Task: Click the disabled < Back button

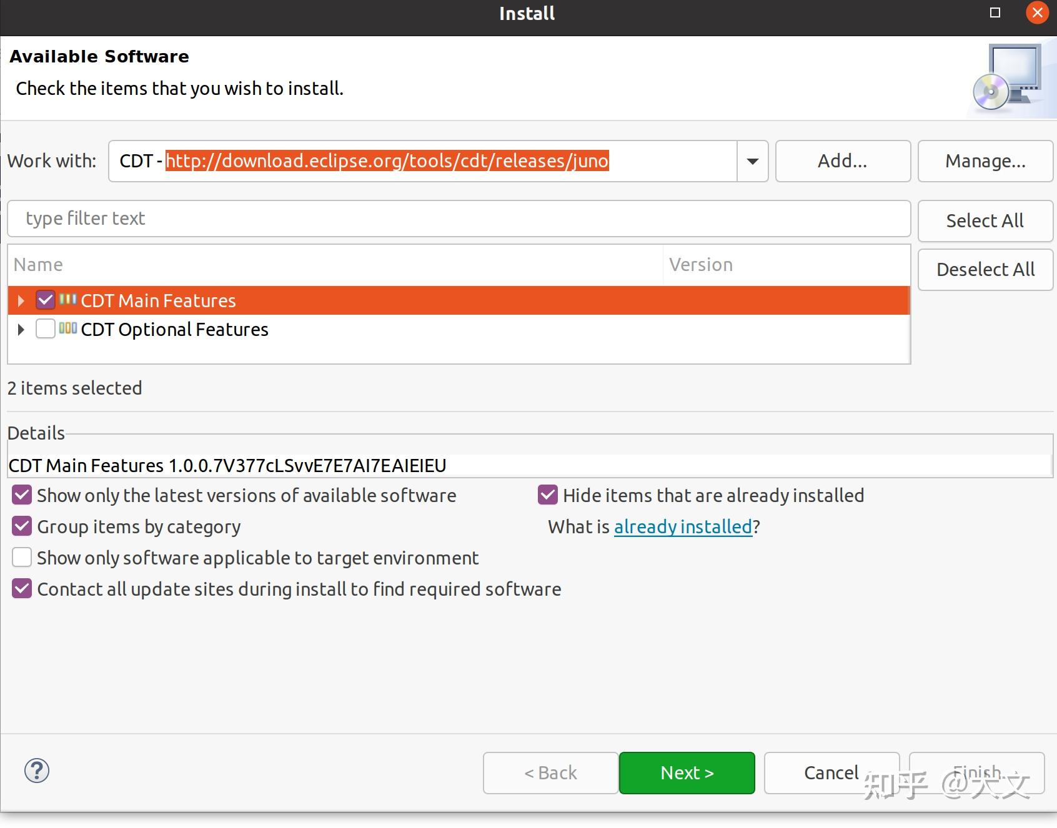Action: (551, 773)
